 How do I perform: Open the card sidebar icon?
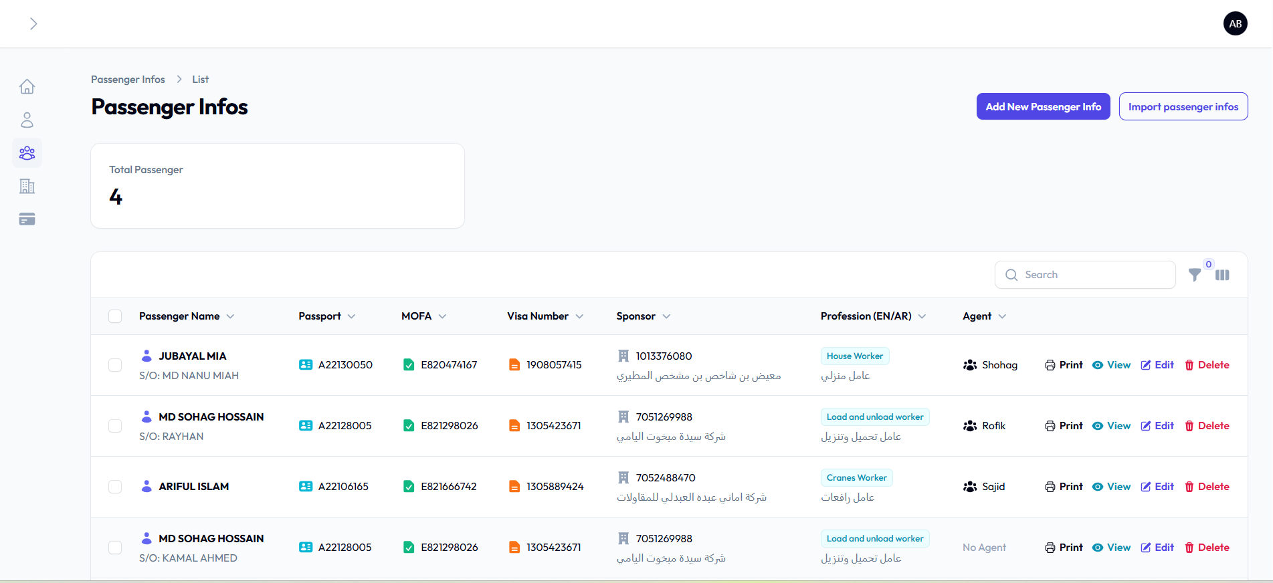(27, 219)
